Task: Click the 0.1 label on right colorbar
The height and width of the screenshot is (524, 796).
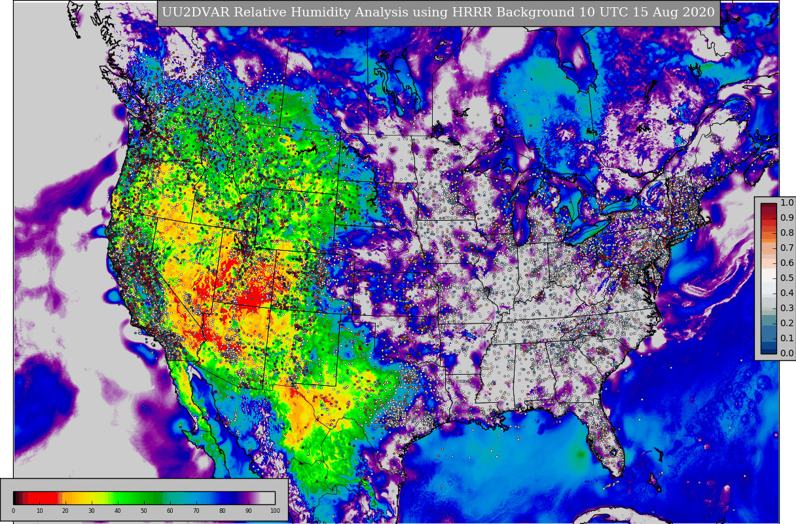Action: click(x=787, y=339)
